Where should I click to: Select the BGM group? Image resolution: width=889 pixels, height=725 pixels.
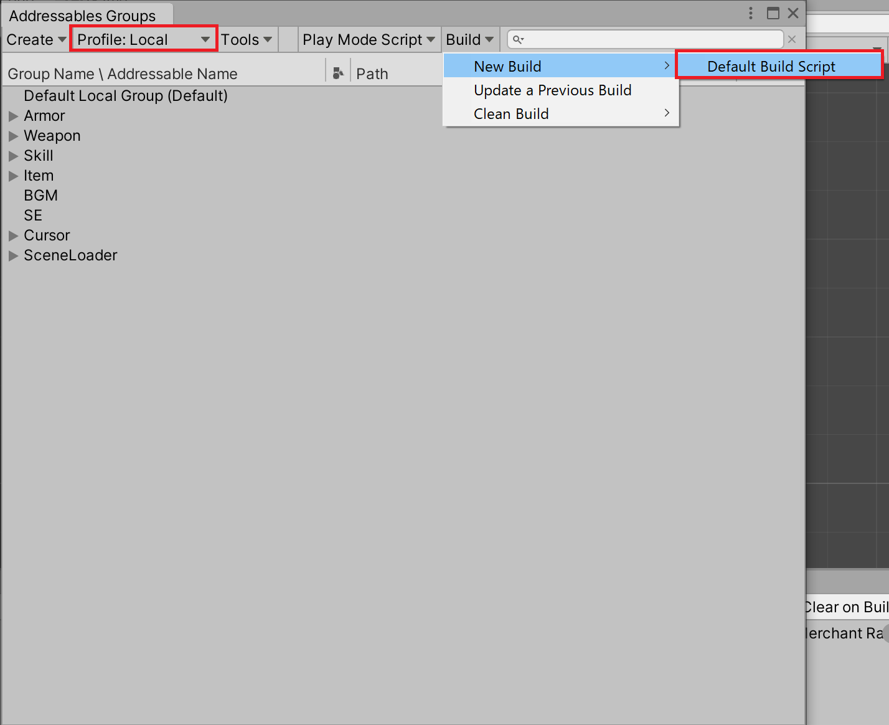click(41, 196)
